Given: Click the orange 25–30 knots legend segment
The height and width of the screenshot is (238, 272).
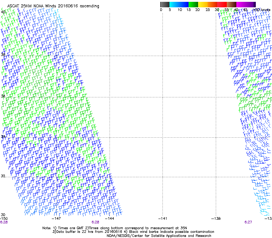Looking at the screenshot, I should click(212, 4).
